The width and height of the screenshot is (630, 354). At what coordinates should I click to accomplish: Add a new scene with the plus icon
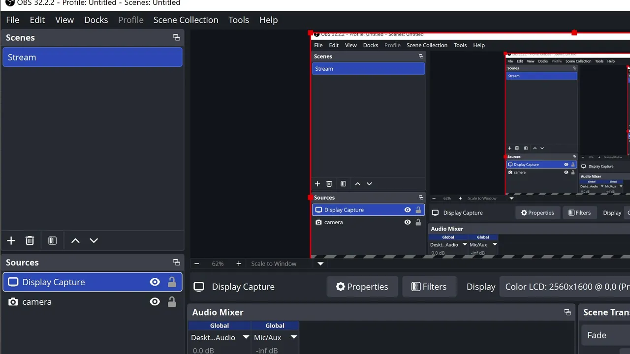click(11, 240)
